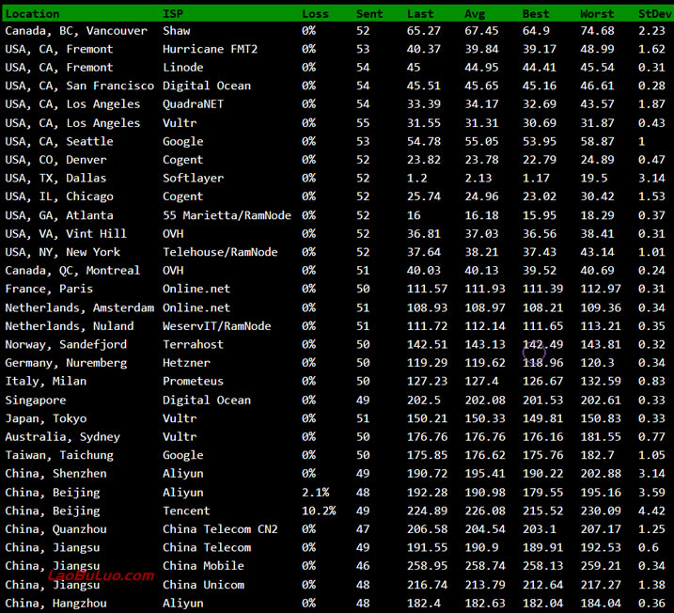The height and width of the screenshot is (613, 674).
Task: Click the Linode ISP cell
Action: 183,68
